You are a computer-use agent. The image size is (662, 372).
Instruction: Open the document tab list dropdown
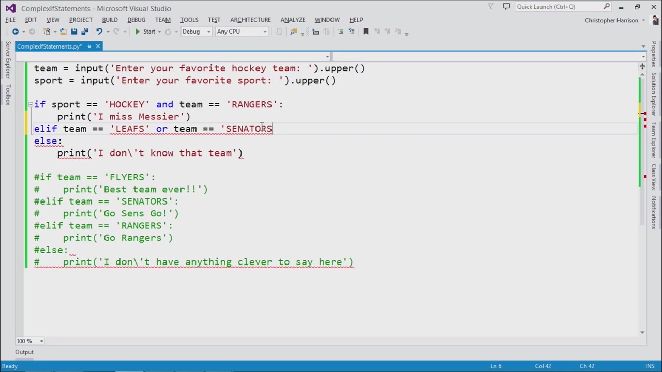(x=643, y=47)
